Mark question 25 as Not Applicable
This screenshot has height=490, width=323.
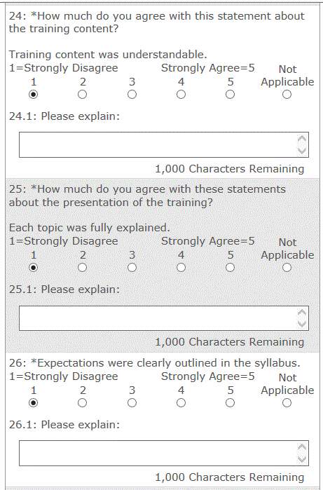click(287, 268)
